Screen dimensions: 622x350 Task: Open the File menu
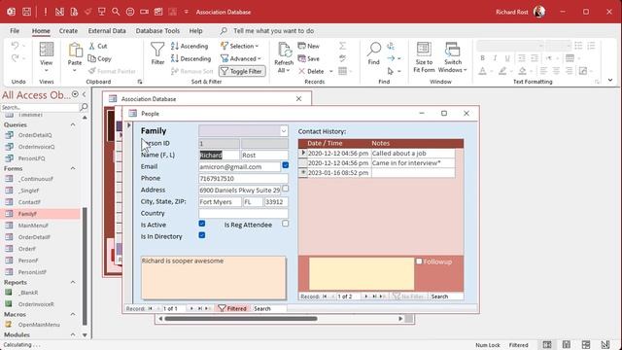[15, 30]
